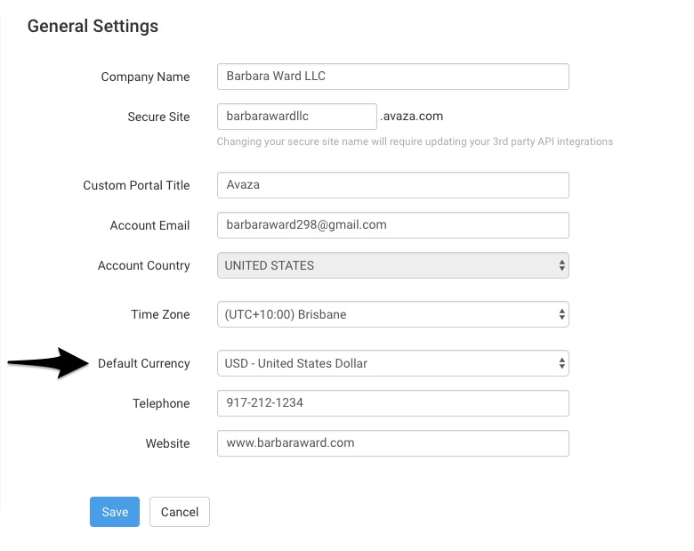The image size is (694, 551).
Task: Click the Time Zone label
Action: pos(160,314)
